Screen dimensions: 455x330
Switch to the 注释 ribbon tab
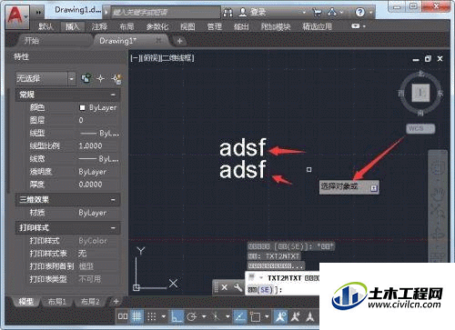99,26
